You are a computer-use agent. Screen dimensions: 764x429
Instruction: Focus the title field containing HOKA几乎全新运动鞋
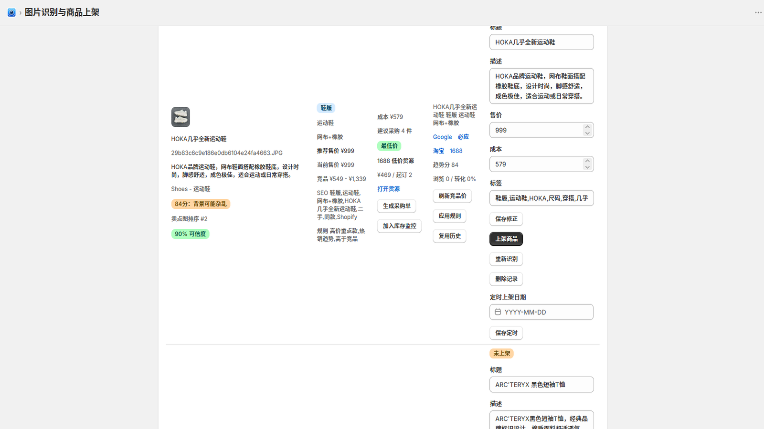point(541,42)
